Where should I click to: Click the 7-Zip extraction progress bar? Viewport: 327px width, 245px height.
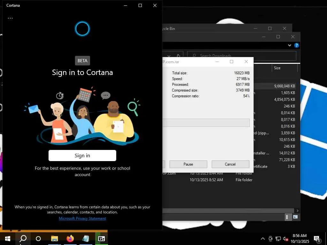click(206, 123)
